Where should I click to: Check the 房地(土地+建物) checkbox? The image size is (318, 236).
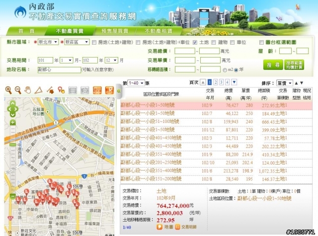click(x=94, y=42)
